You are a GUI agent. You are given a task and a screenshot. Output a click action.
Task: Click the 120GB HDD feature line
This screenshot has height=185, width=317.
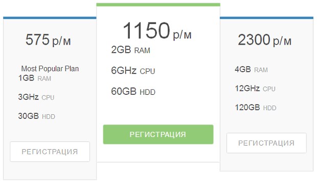pos(256,108)
